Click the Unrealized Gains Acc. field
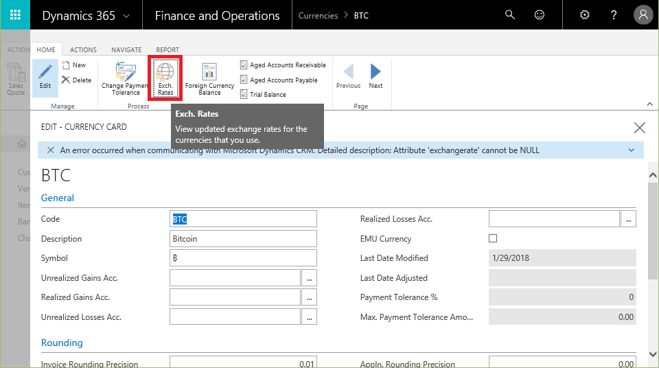The height and width of the screenshot is (368, 659). coord(235,278)
